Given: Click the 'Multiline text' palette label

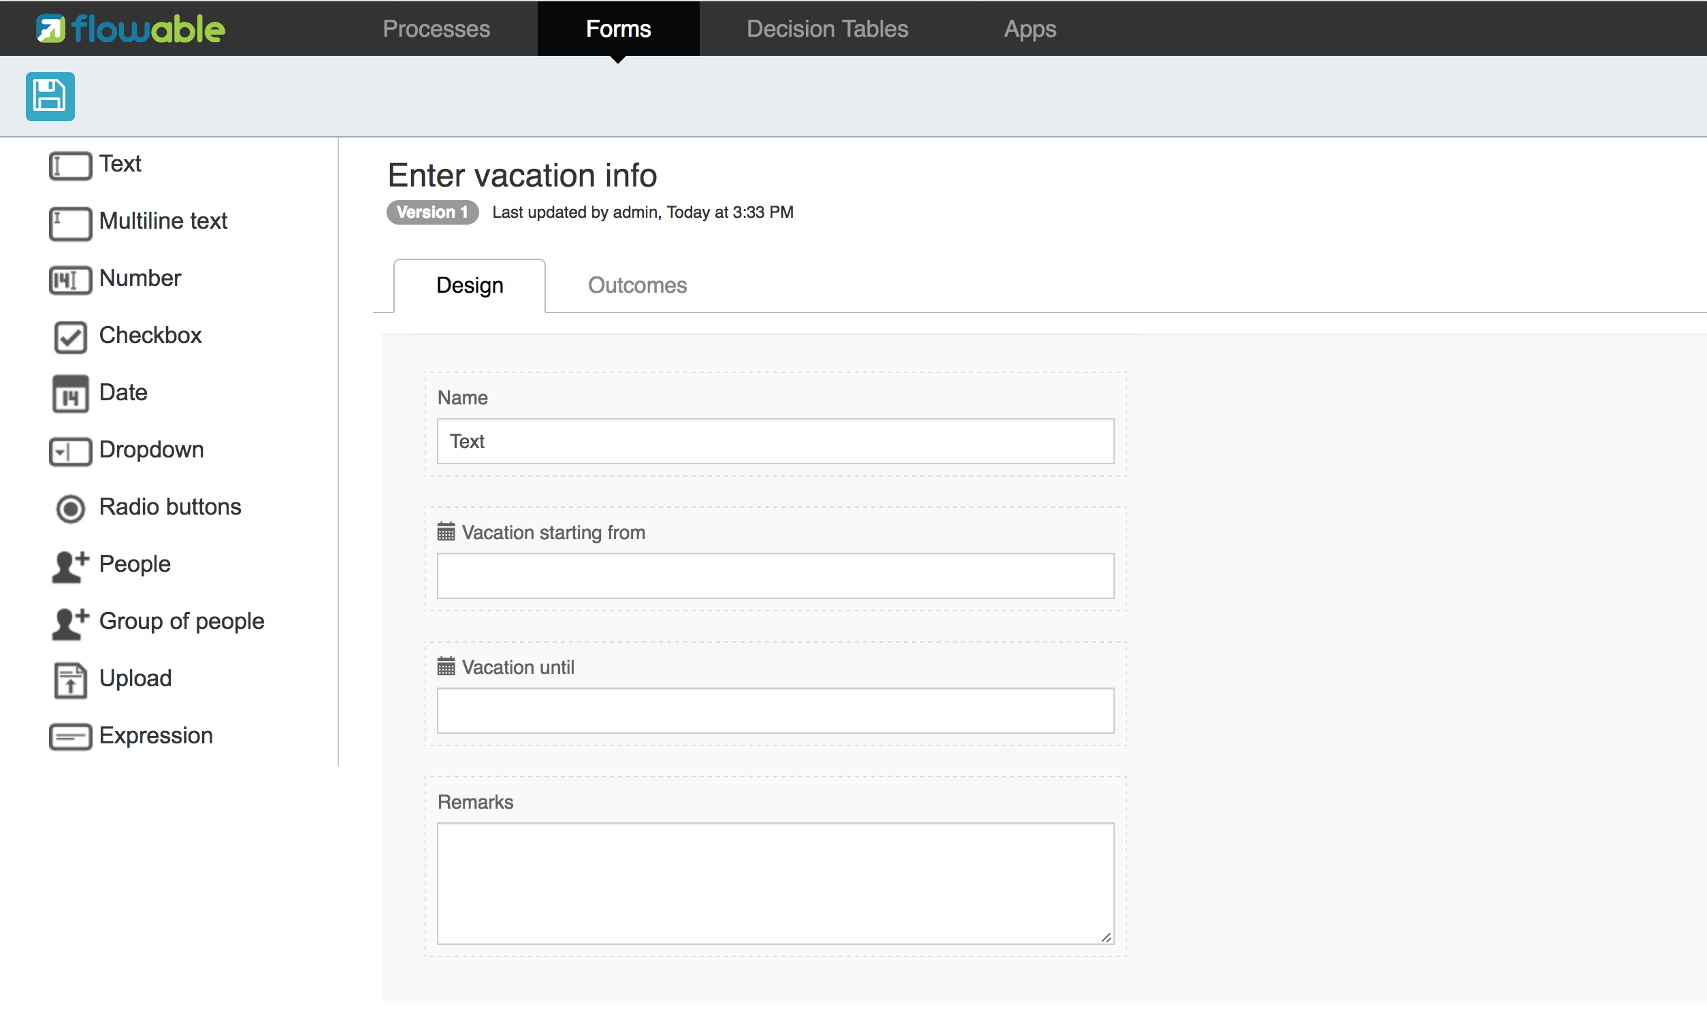Looking at the screenshot, I should pos(163,221).
